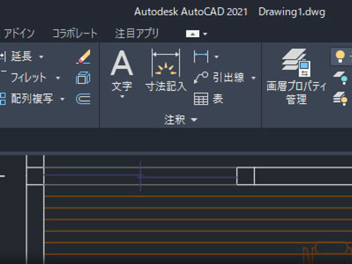Screen dimensions: 352x264
Task: Open dropdown arrow next to 延長
Action: (x=41, y=57)
